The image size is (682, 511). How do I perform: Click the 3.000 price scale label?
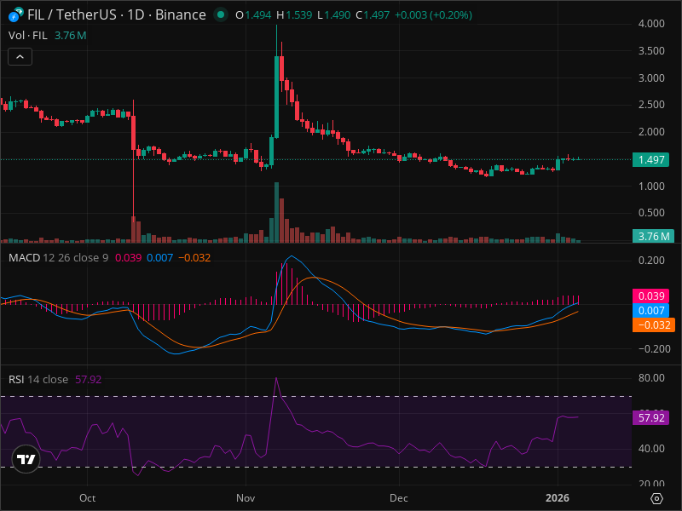pos(651,78)
